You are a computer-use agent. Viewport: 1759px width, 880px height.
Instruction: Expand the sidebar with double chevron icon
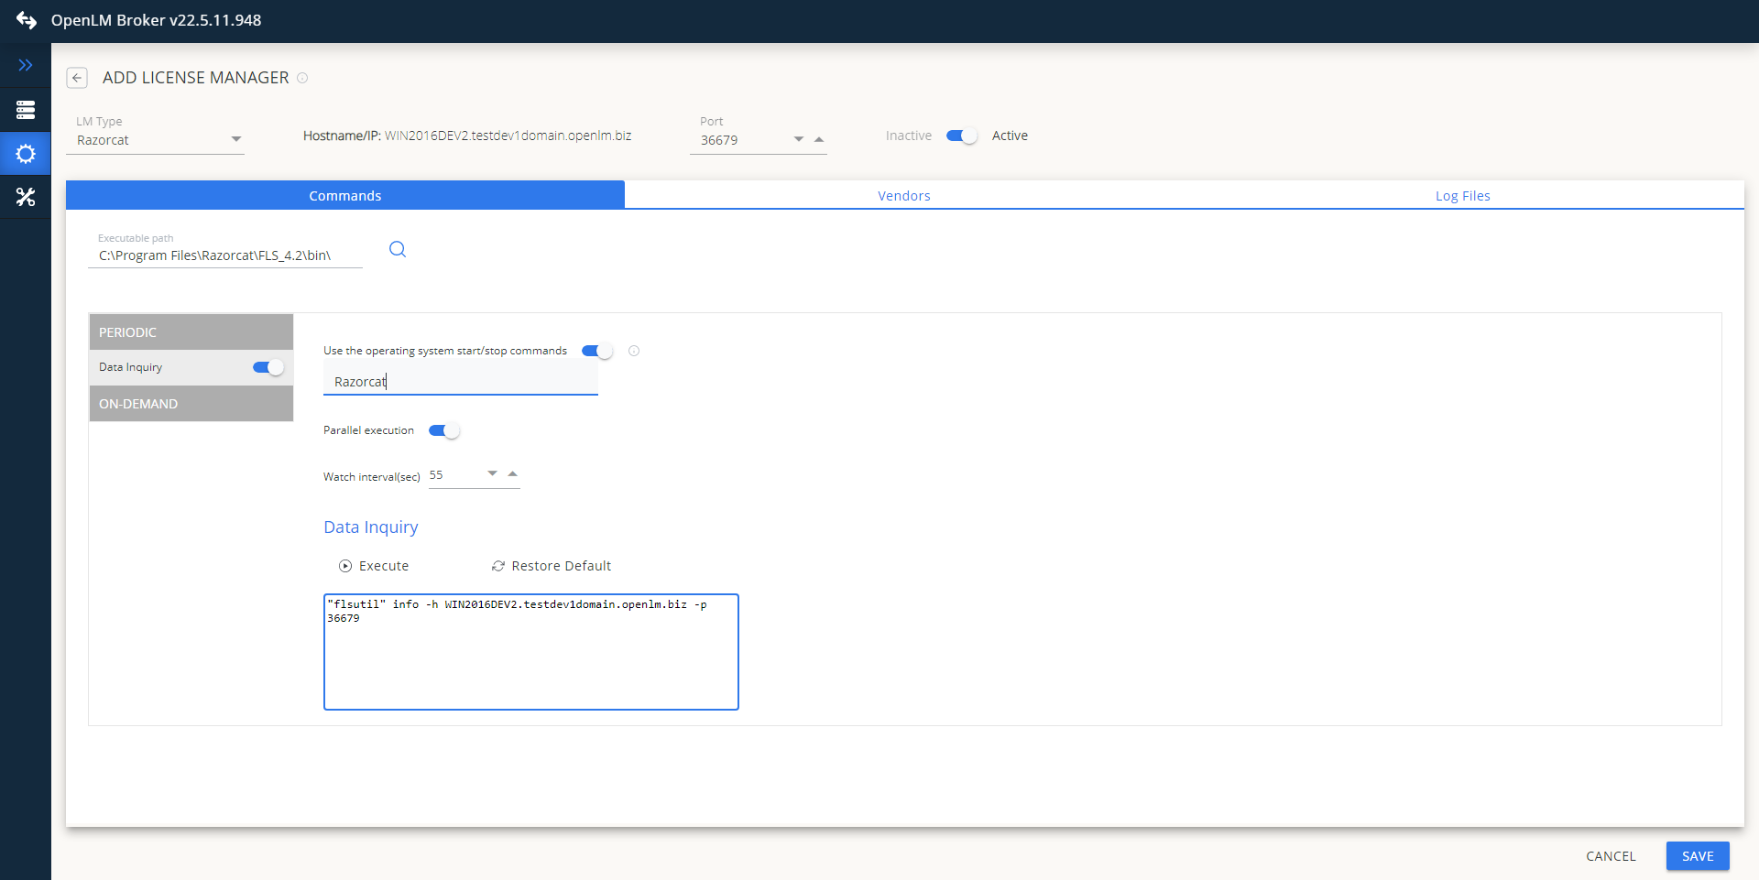26,65
